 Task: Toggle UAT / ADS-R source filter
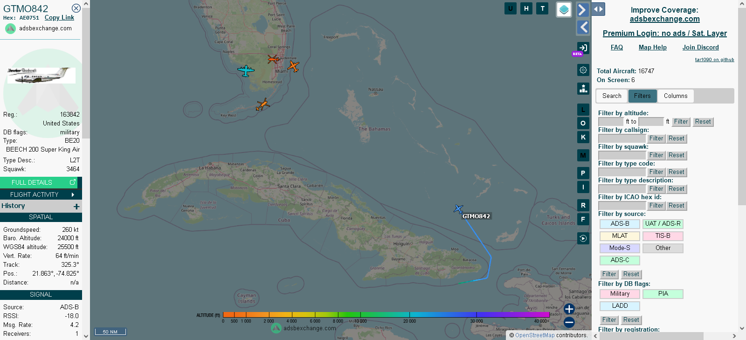[663, 224]
